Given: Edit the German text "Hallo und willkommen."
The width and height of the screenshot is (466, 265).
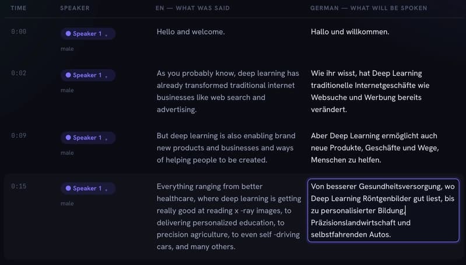Looking at the screenshot, I should [x=350, y=32].
